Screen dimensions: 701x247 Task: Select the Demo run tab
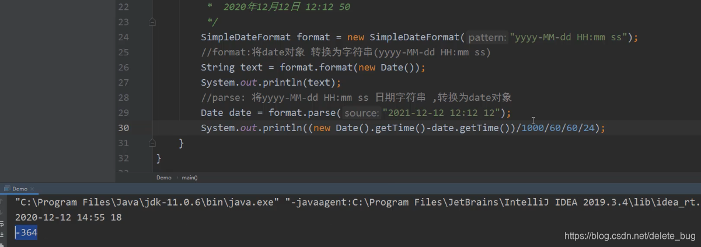(20, 189)
